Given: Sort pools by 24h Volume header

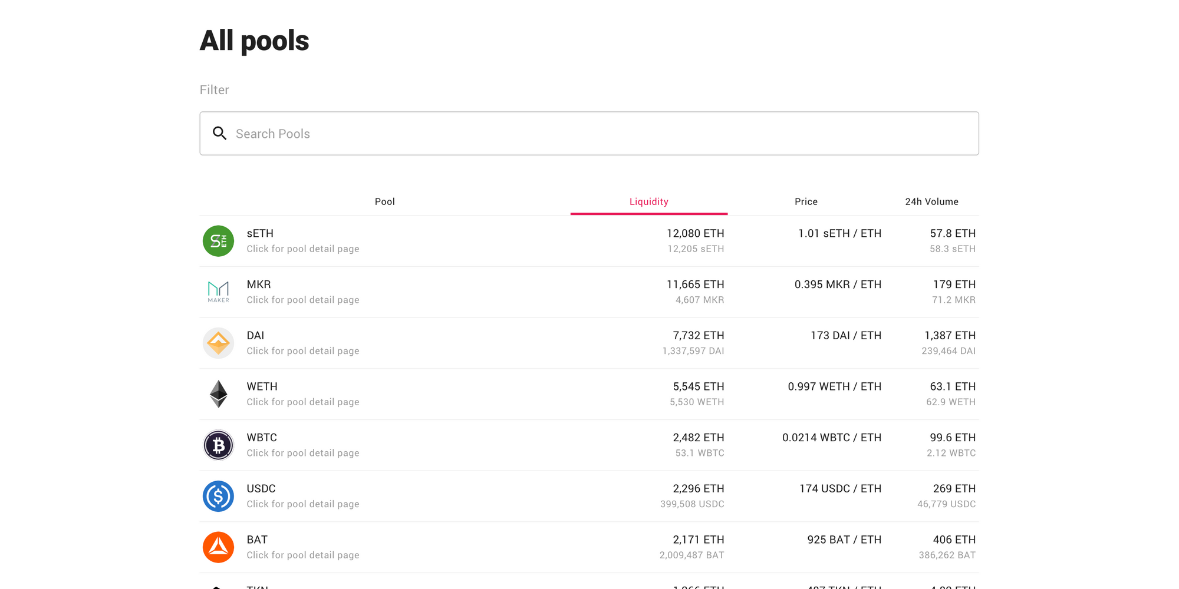Looking at the screenshot, I should 931,201.
